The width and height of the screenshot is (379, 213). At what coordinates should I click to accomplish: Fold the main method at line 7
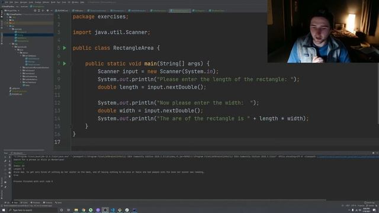72,63
